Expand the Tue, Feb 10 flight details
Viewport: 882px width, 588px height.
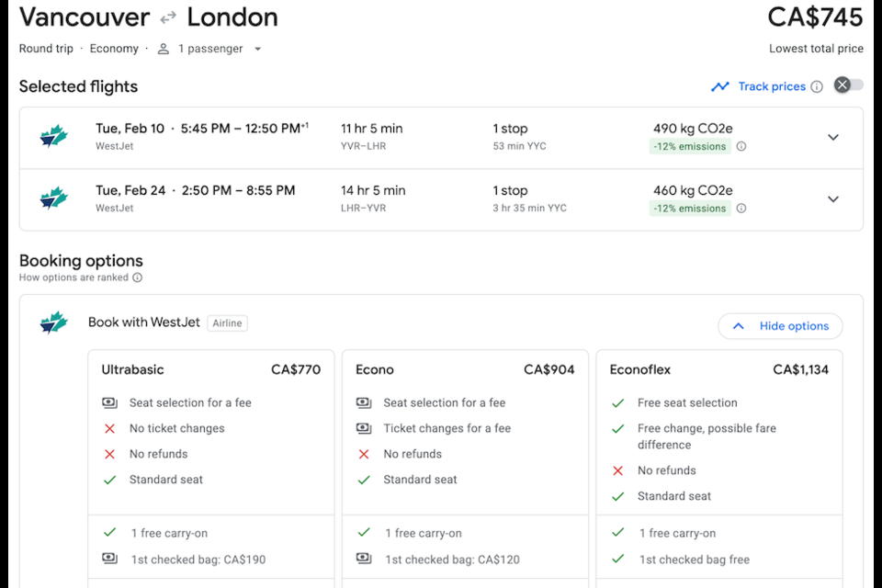point(833,137)
